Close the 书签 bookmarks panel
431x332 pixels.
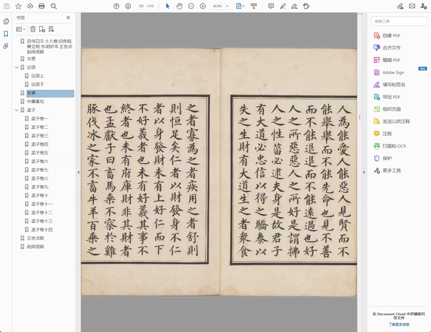click(x=68, y=18)
